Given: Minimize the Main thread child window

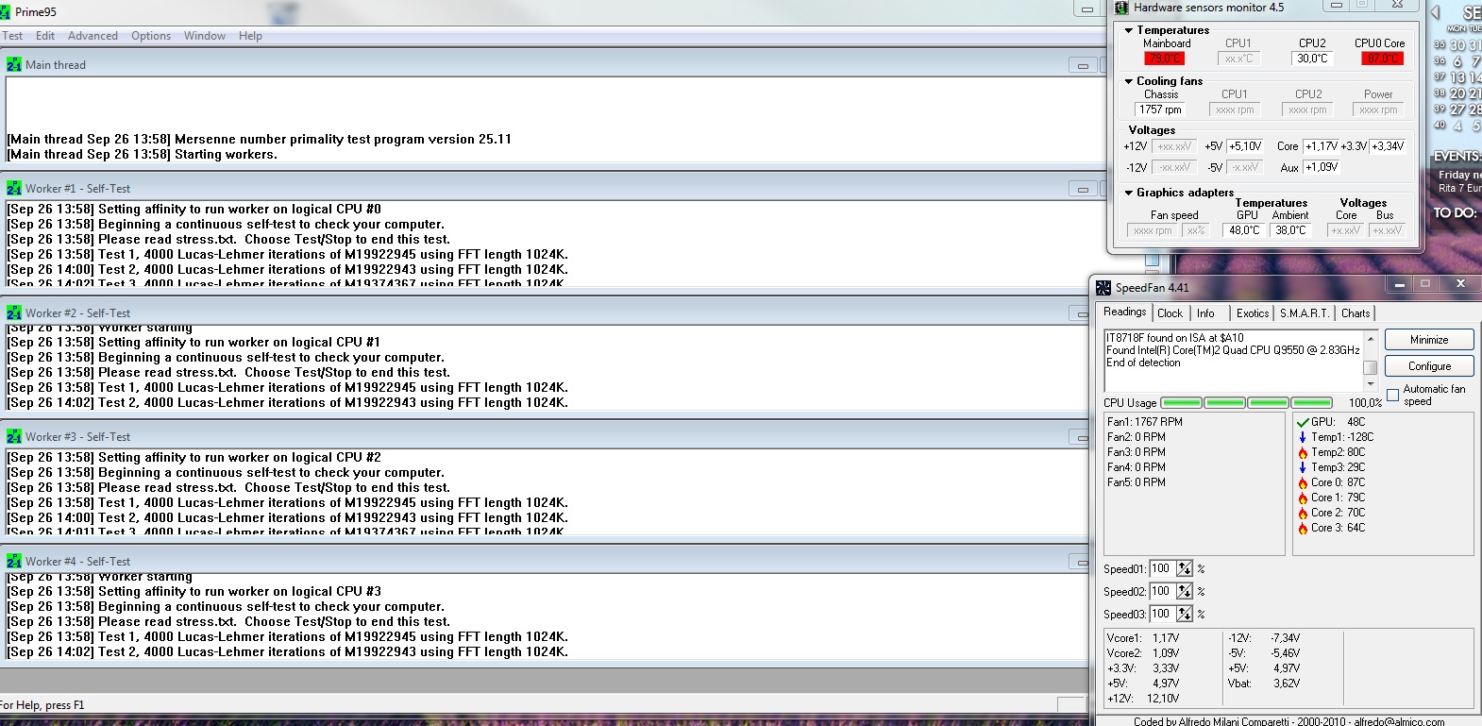Looking at the screenshot, I should [x=1082, y=65].
